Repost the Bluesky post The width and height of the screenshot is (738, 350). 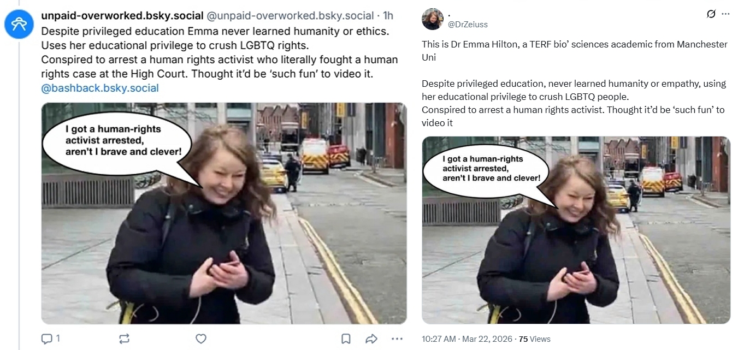[x=124, y=339]
